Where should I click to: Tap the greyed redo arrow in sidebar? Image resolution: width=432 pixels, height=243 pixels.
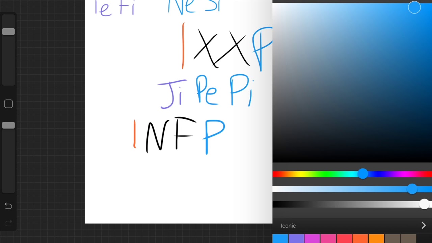pyautogui.click(x=8, y=223)
